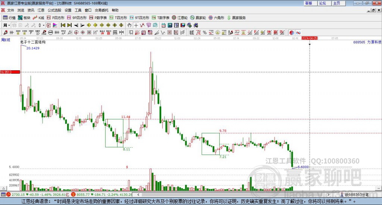
Task: Click the 沪 Shanghai index status icon
Action: click(9, 195)
